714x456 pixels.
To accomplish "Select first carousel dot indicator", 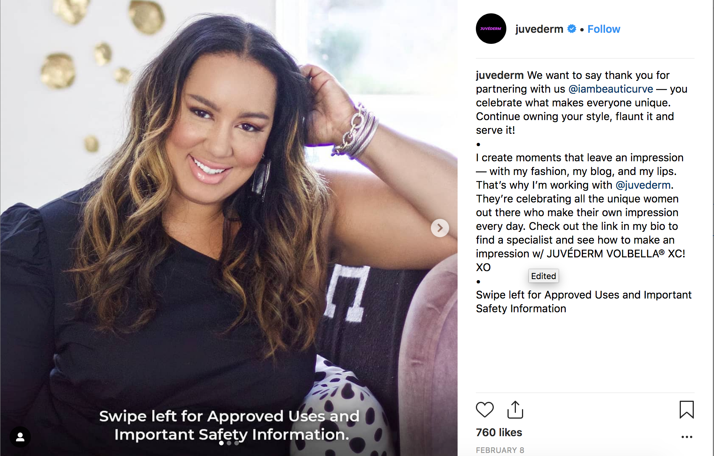I will click(221, 443).
